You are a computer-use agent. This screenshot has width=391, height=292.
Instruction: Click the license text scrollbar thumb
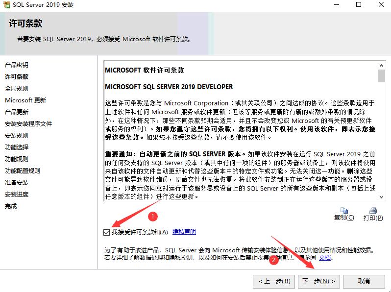click(x=381, y=76)
